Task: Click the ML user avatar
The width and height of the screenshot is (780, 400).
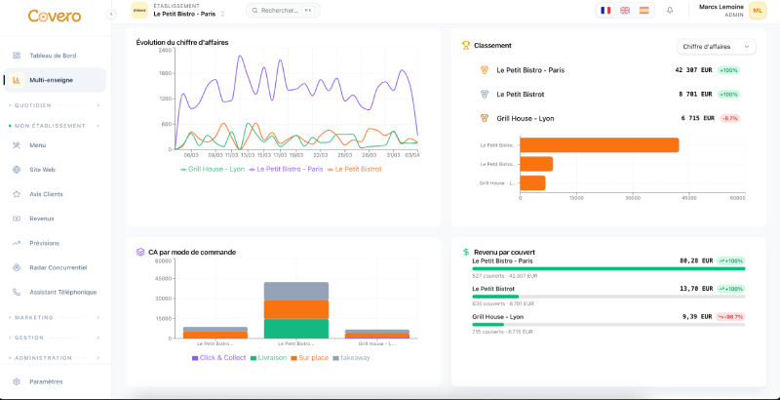Action: (x=758, y=10)
